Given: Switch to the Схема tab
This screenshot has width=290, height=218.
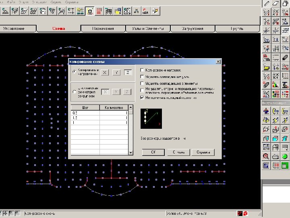Looking at the screenshot, I should pyautogui.click(x=59, y=29).
